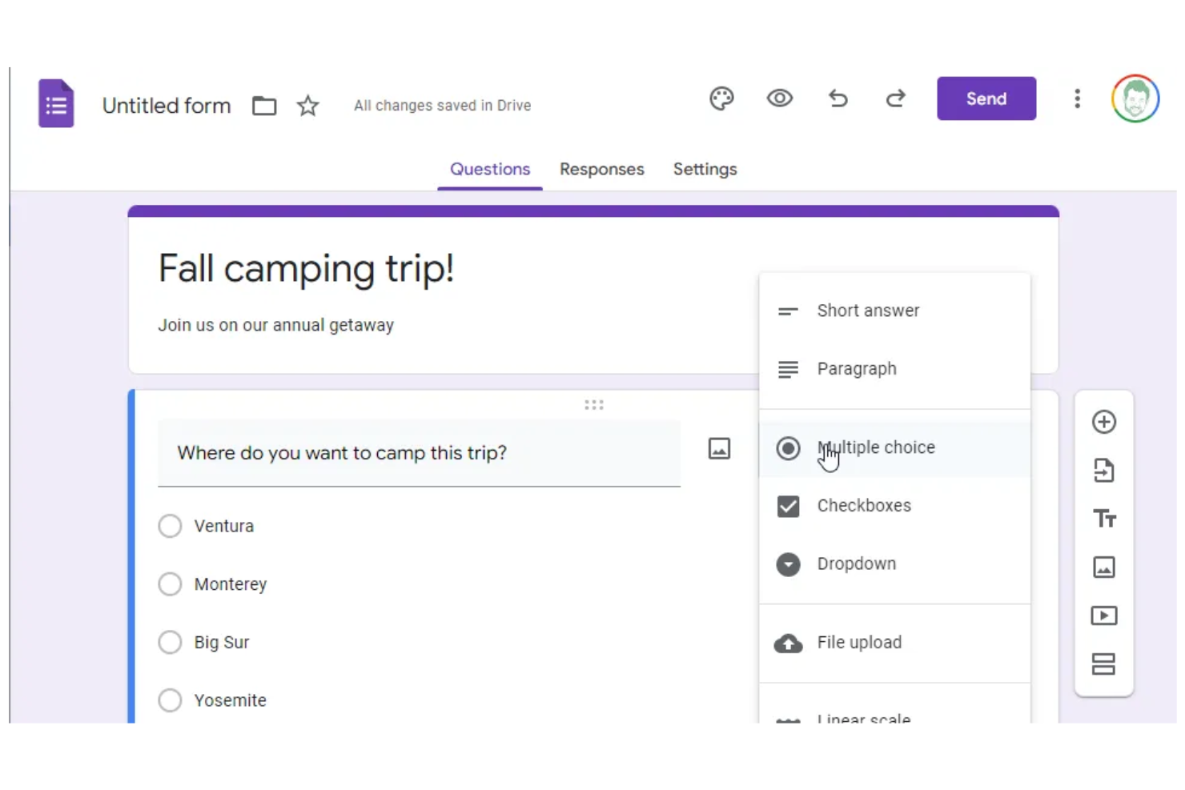Switch to the Responses tab
The height and width of the screenshot is (790, 1185).
pos(601,169)
